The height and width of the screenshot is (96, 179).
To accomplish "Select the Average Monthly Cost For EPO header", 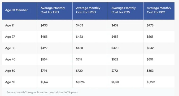I will [53, 10].
